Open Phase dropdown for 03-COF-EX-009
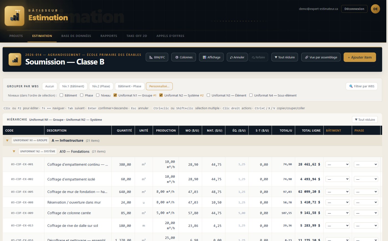The image size is (388, 241). pos(366,213)
